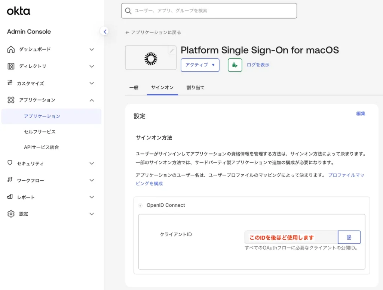Click the user, app, group search field
The image size is (383, 290).
click(x=209, y=11)
